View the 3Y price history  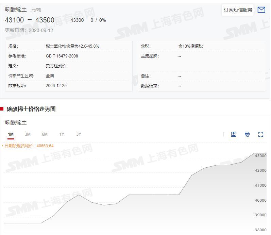pos(79,134)
